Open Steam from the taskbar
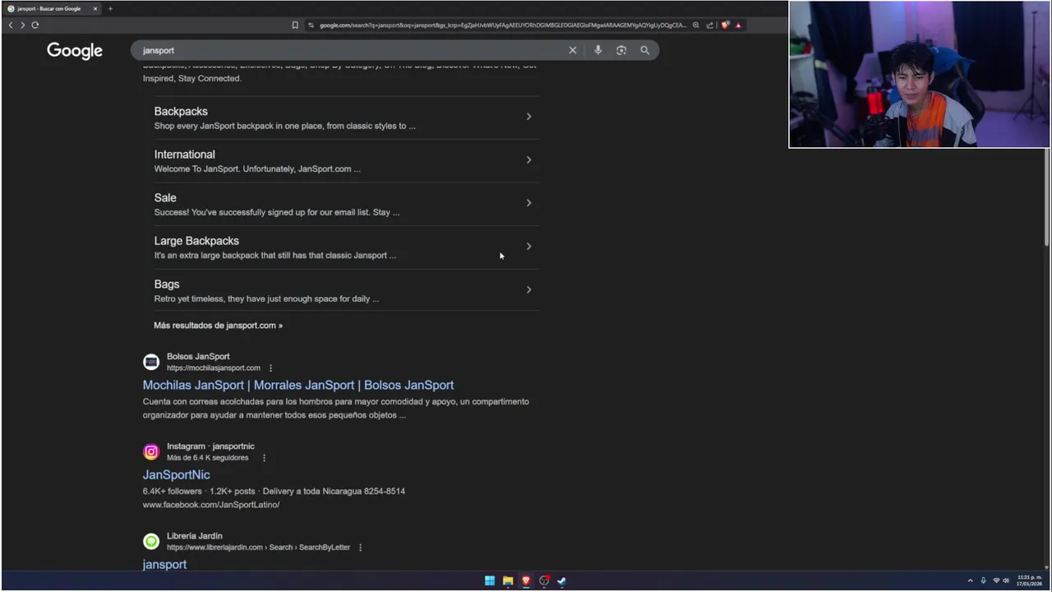1052x592 pixels. pyautogui.click(x=562, y=580)
